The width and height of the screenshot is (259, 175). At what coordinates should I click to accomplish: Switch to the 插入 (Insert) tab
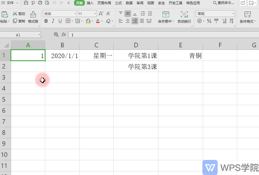(90, 3)
